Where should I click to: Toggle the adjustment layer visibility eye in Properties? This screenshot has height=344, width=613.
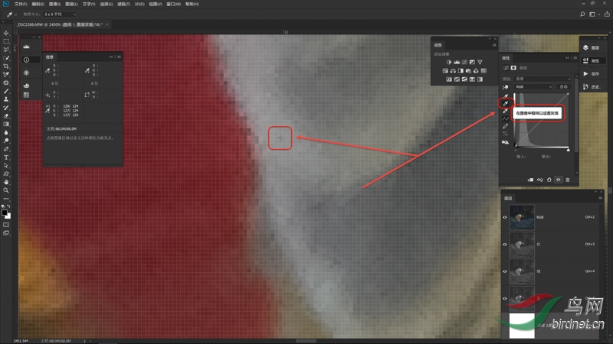558,180
